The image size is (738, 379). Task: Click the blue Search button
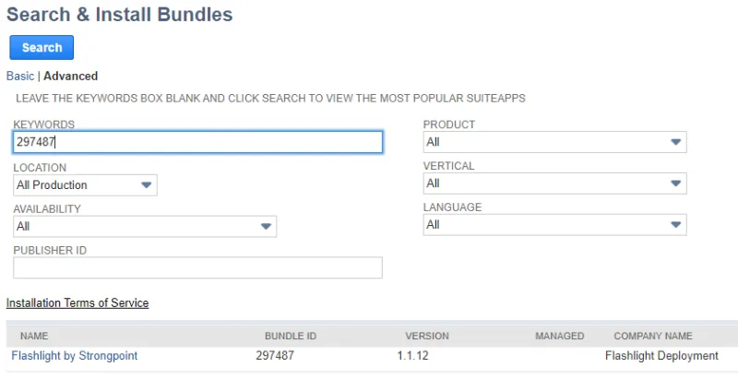(x=42, y=48)
